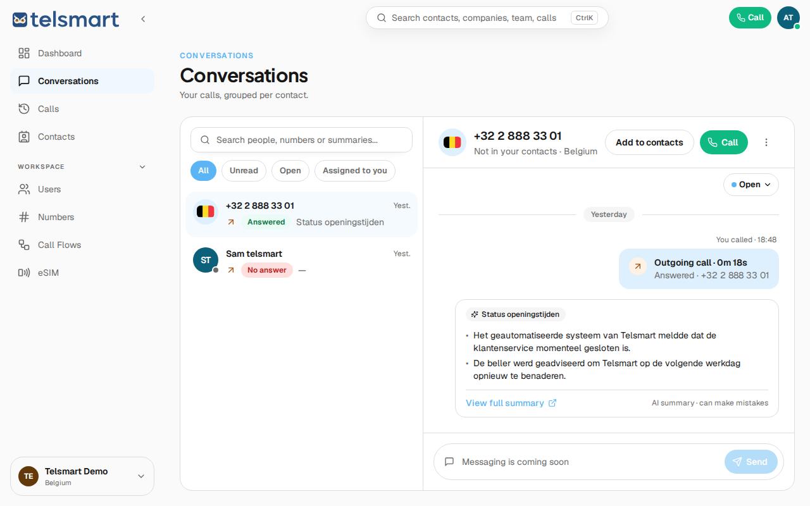This screenshot has height=506, width=810.
Task: Open the eSIM page
Action: (x=82, y=273)
